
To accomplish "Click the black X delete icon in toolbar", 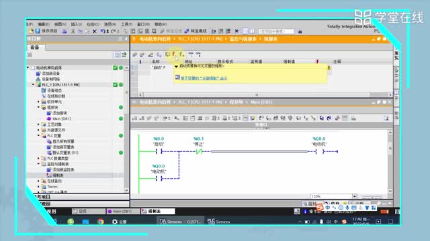I will (95, 31).
